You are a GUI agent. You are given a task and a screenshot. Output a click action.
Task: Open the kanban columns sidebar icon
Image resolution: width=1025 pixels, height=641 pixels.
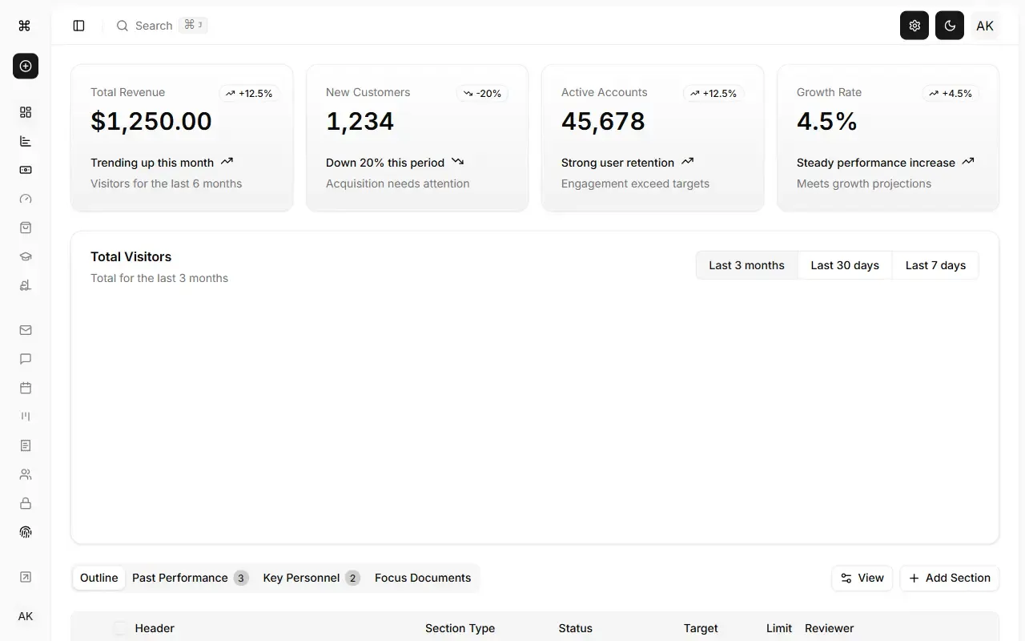(26, 417)
